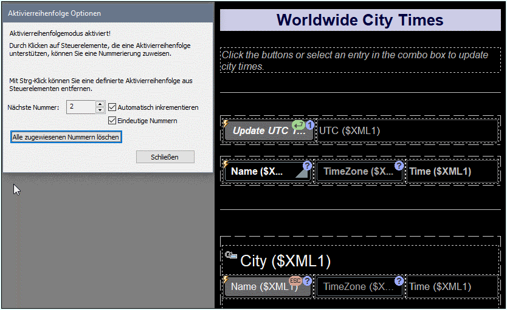Screen dimensions: 507x310
Task: Click into the 'Nächste Nummer' number field
Action: tap(80, 107)
